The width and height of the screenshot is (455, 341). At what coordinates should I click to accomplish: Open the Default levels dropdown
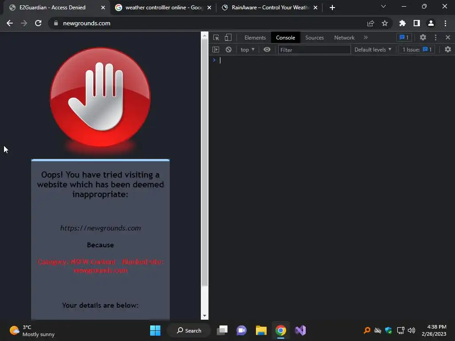[x=373, y=50]
